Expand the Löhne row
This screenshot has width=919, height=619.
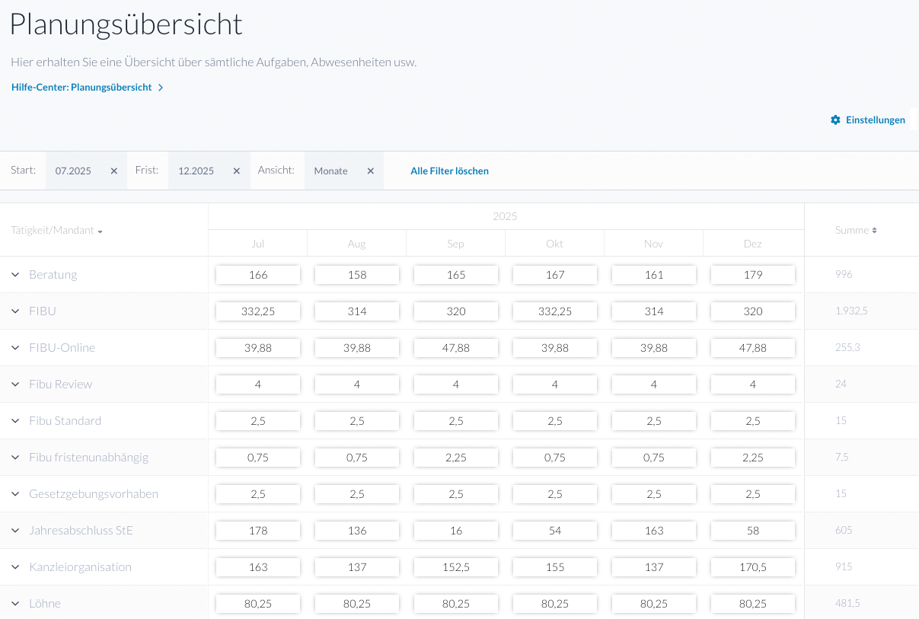click(15, 604)
